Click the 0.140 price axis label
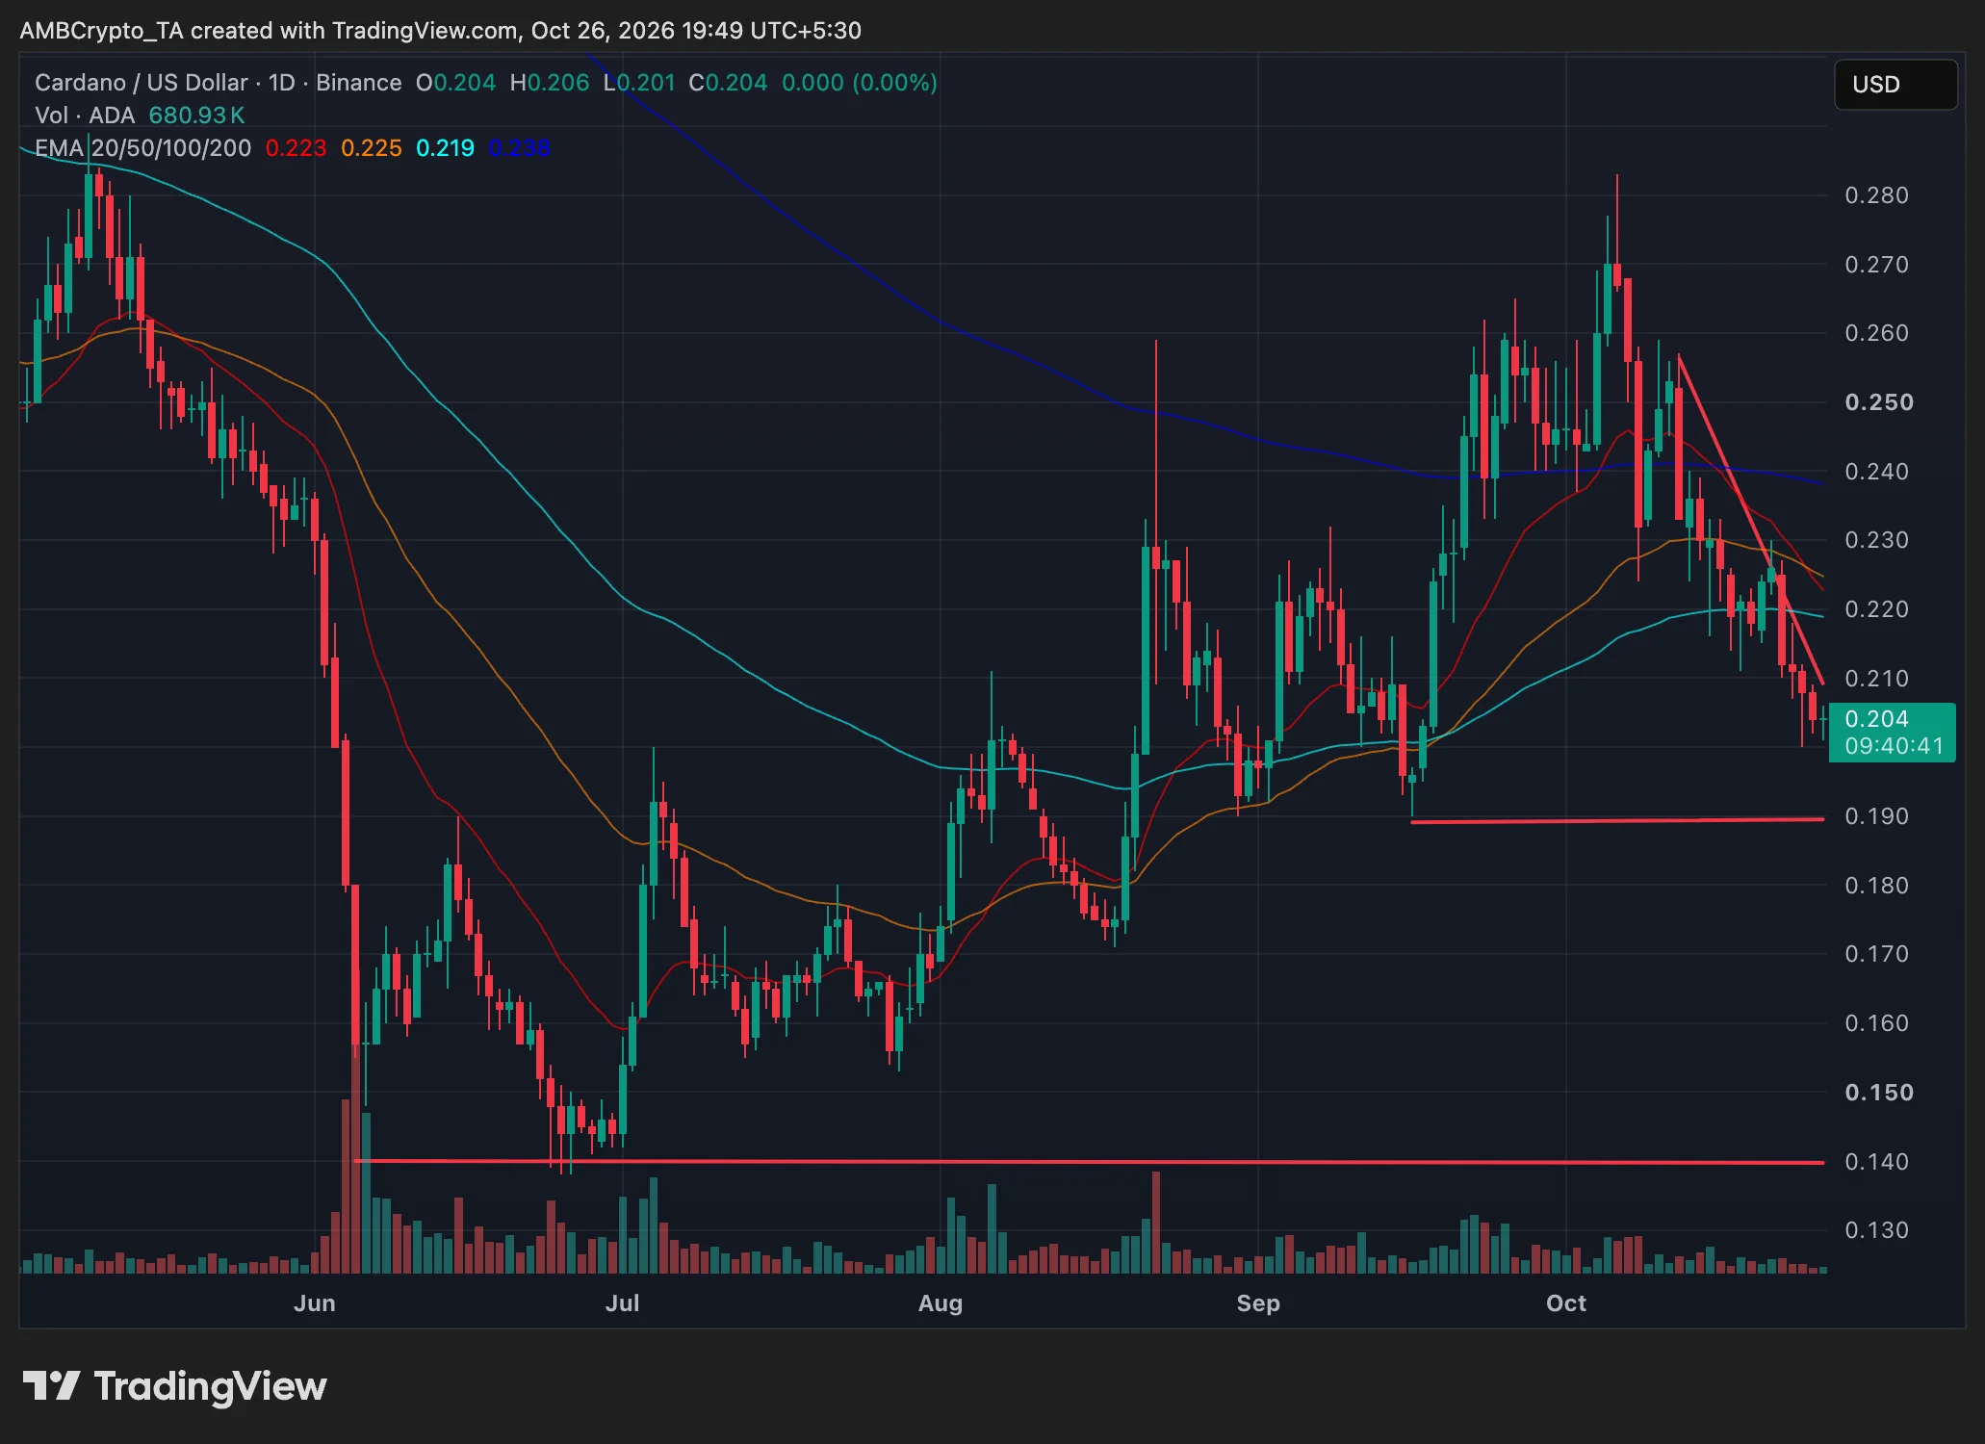Image resolution: width=1985 pixels, height=1444 pixels. click(x=1876, y=1162)
